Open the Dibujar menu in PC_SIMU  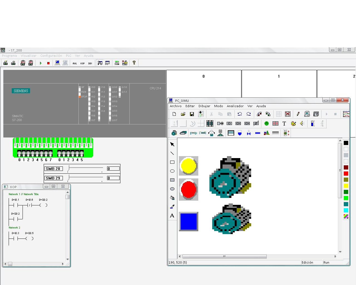[x=204, y=106]
